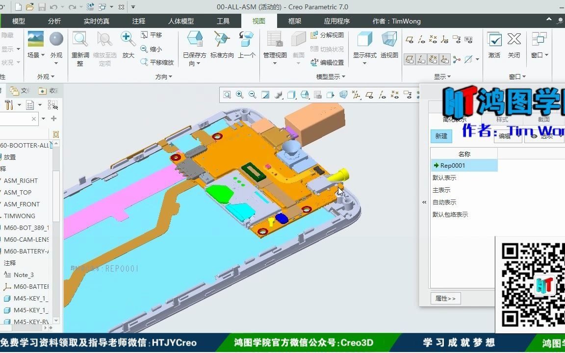Click the 属性>> (Properties) button

(x=445, y=298)
